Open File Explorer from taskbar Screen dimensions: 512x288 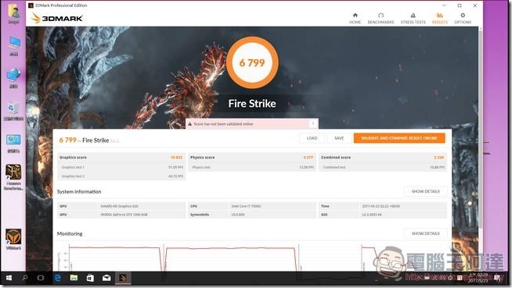click(x=74, y=278)
